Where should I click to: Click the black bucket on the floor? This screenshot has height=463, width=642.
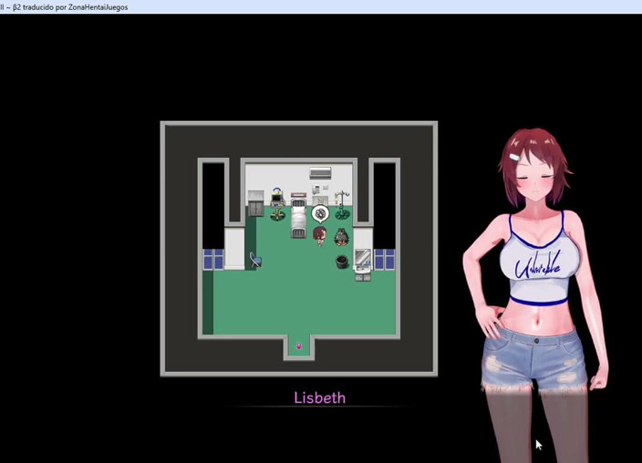(x=342, y=262)
